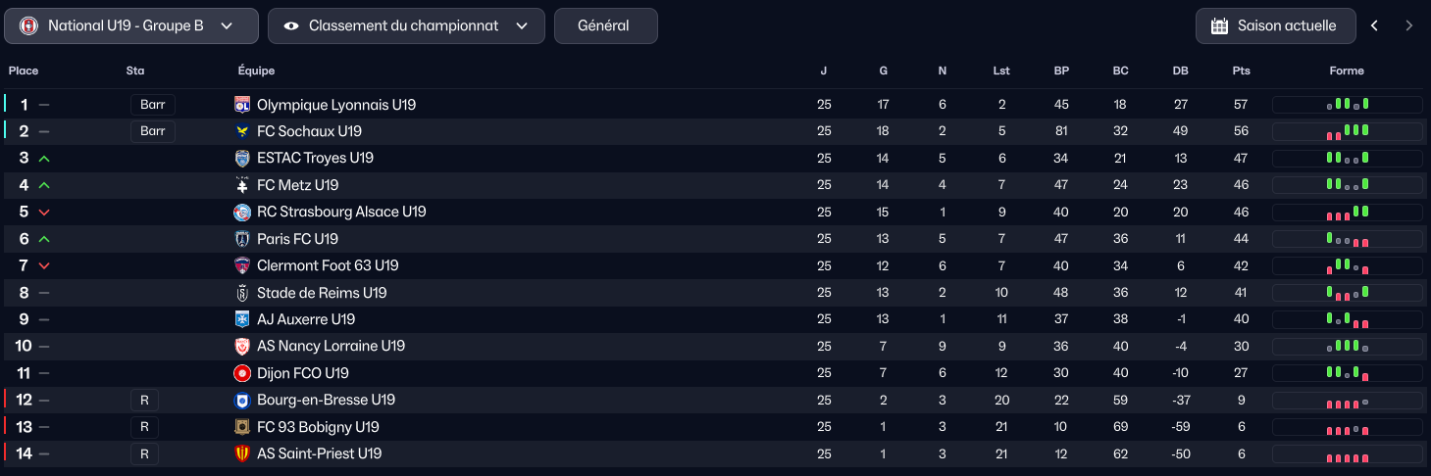The width and height of the screenshot is (1431, 476).
Task: Click the FC Sochaux U19 club crest
Action: tap(242, 131)
